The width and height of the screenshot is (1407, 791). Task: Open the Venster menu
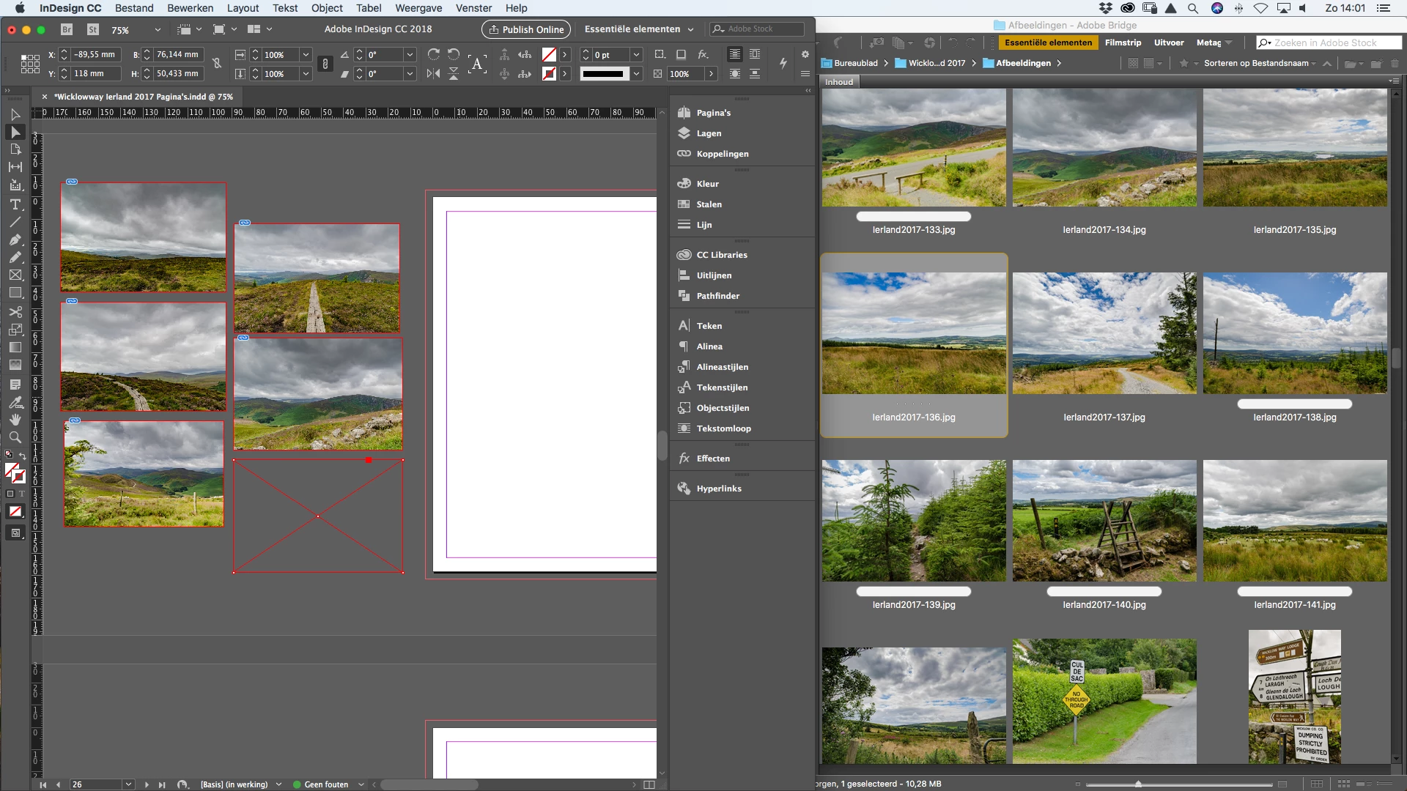pyautogui.click(x=473, y=8)
